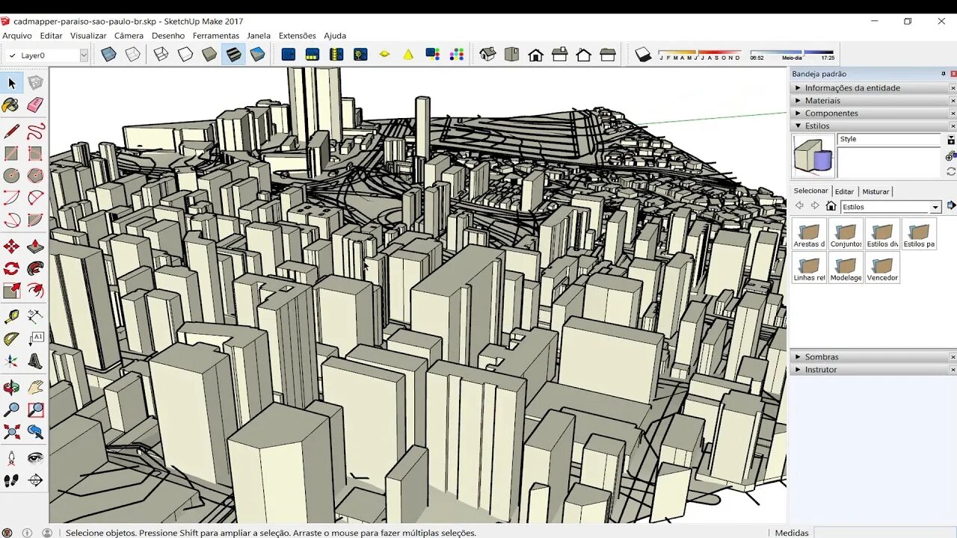Select the Eraser tool
Viewport: 957px width, 538px height.
coord(35,106)
